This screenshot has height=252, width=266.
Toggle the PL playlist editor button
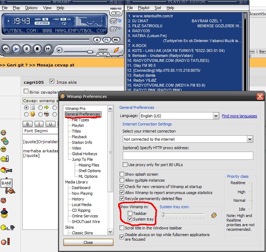106,40
